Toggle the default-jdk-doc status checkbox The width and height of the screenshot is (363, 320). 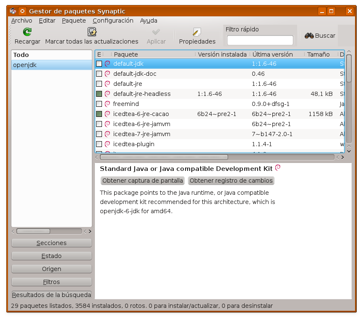point(99,74)
